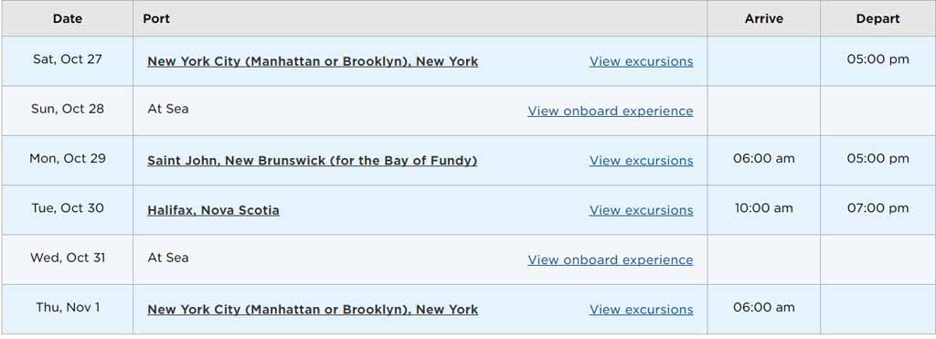Select the Thu, Nov 1 date cell
Viewport: 936px width, 339px height.
pos(68,307)
